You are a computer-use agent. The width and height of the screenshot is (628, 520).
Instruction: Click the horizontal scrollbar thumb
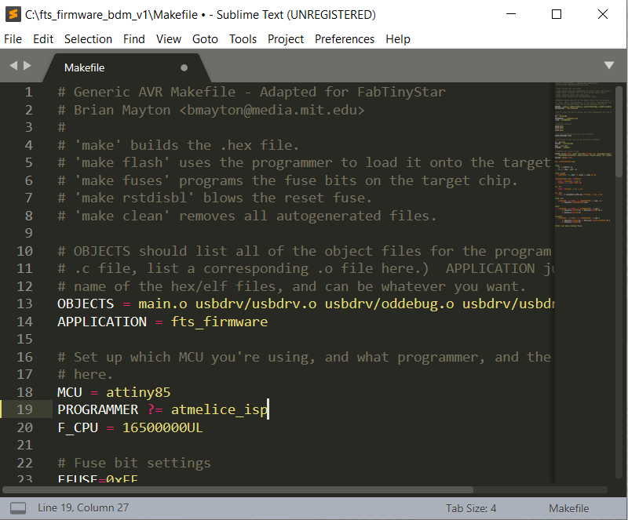tap(238, 490)
